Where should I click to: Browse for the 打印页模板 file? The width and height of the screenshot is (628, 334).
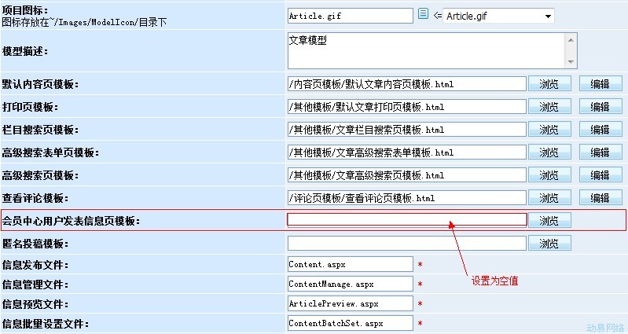coord(549,107)
